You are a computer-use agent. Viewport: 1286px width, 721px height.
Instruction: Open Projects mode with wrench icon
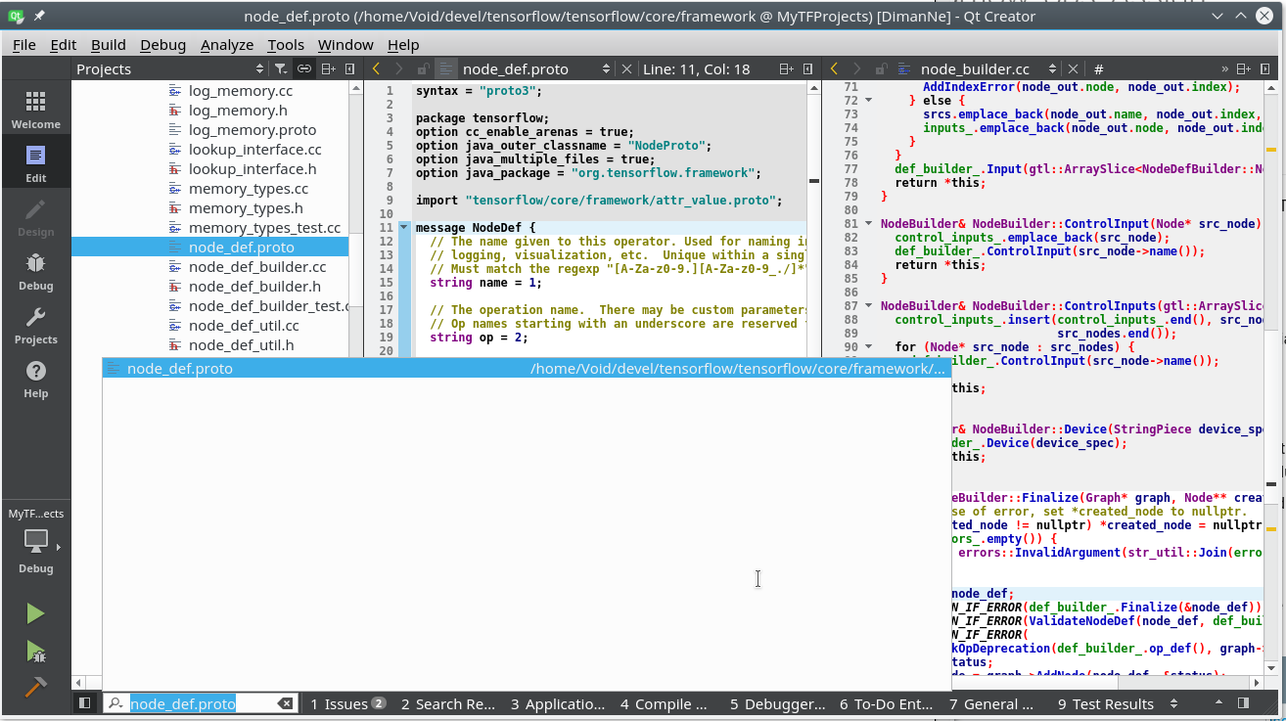tap(36, 326)
